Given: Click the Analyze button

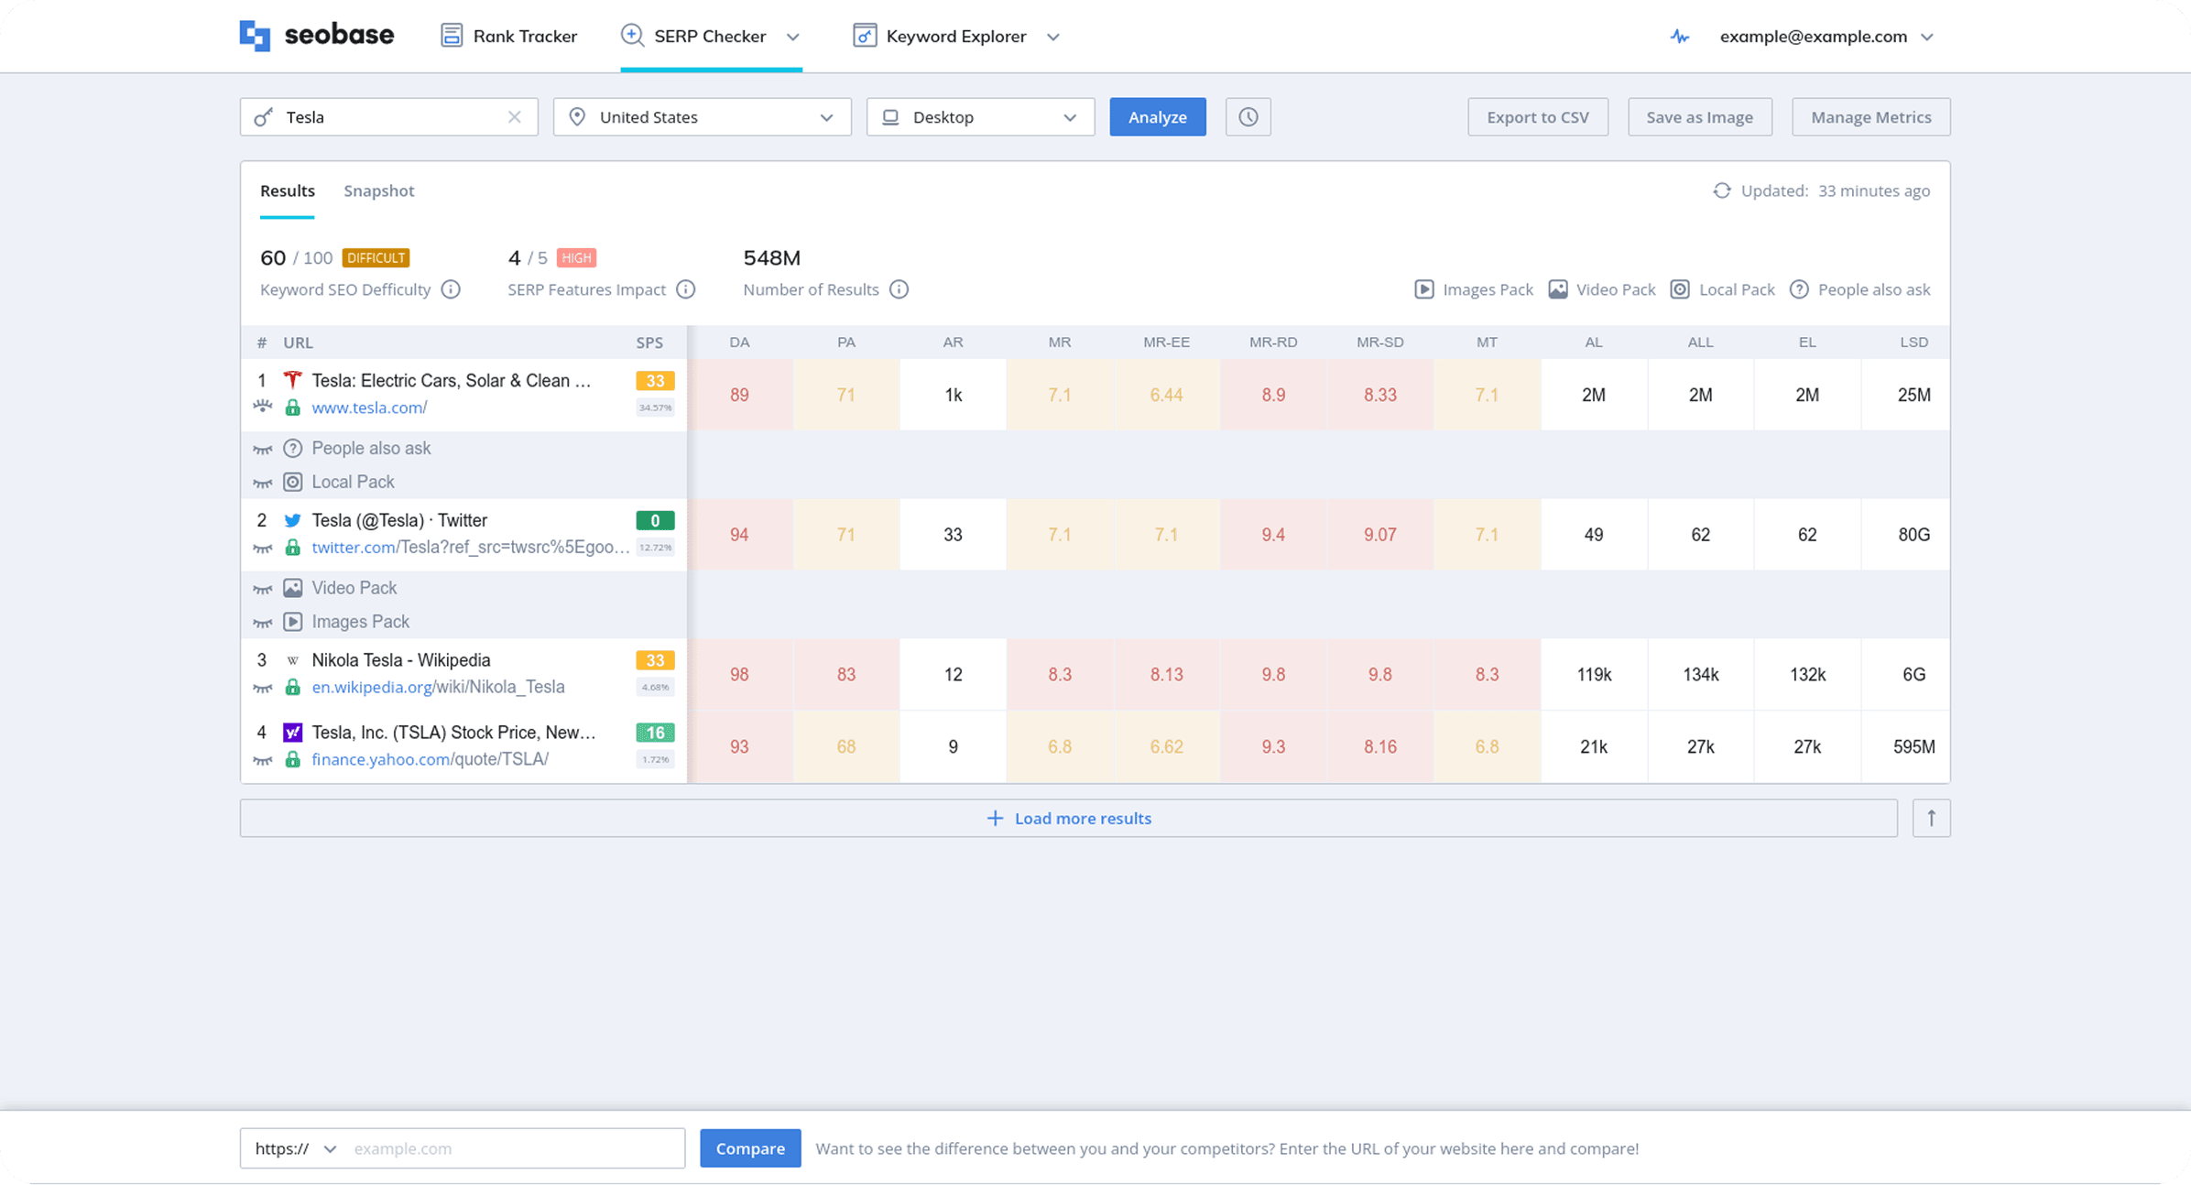Looking at the screenshot, I should (x=1158, y=117).
